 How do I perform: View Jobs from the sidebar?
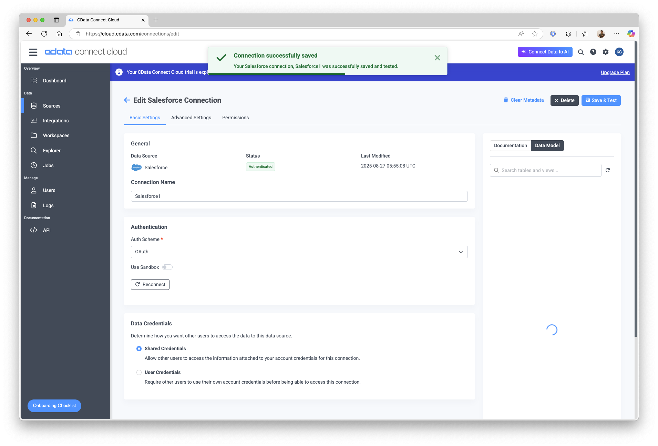click(x=48, y=165)
